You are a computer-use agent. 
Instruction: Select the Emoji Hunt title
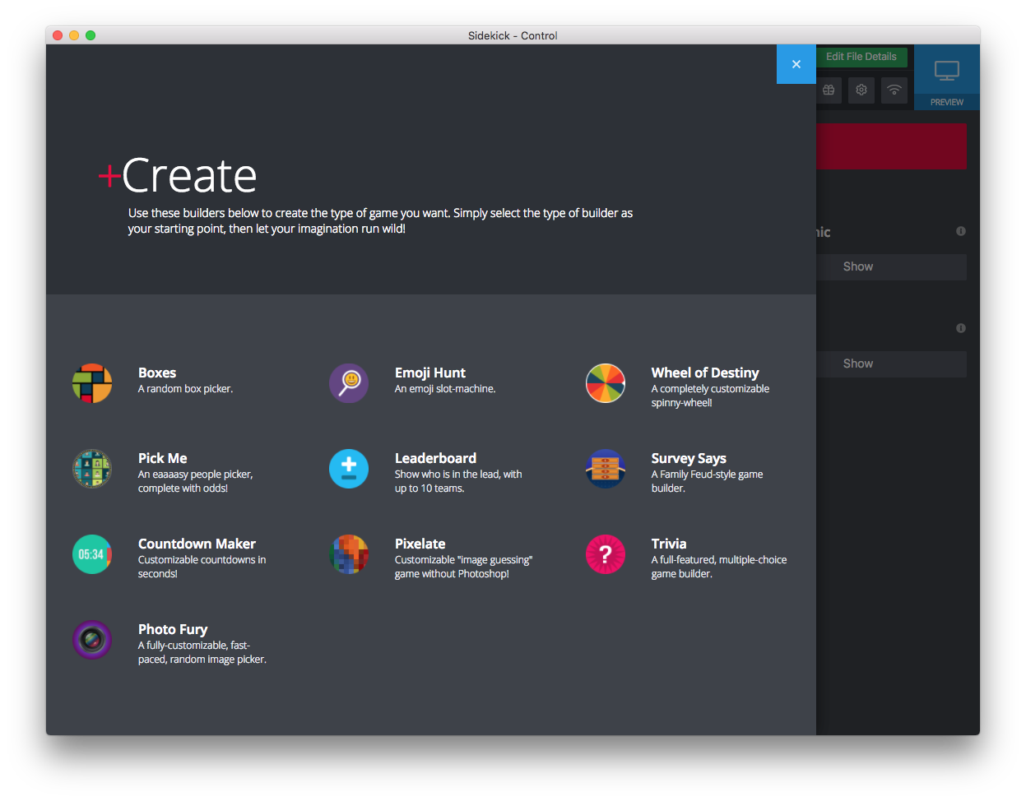430,373
